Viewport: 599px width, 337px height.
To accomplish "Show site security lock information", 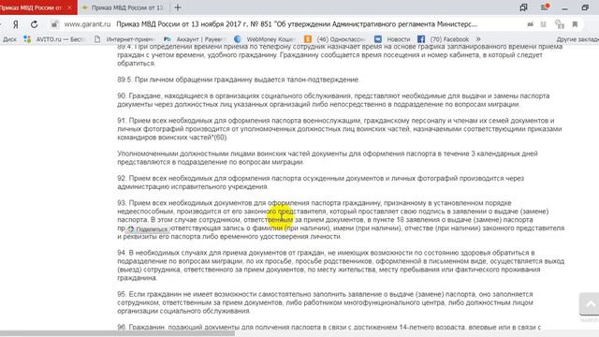I will (x=54, y=24).
